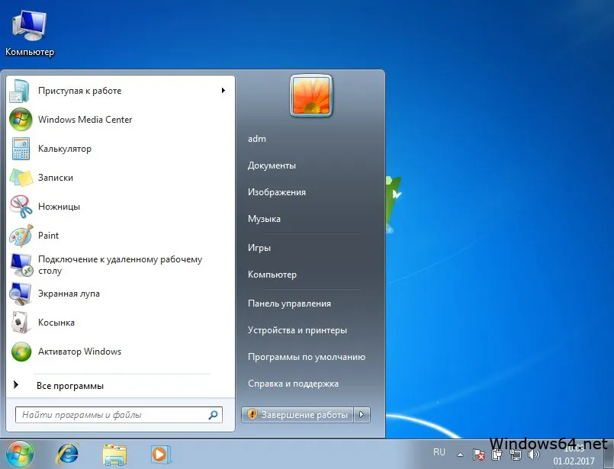This screenshot has width=614, height=469.
Task: Click the text Экранная лупа
Action: 69,294
